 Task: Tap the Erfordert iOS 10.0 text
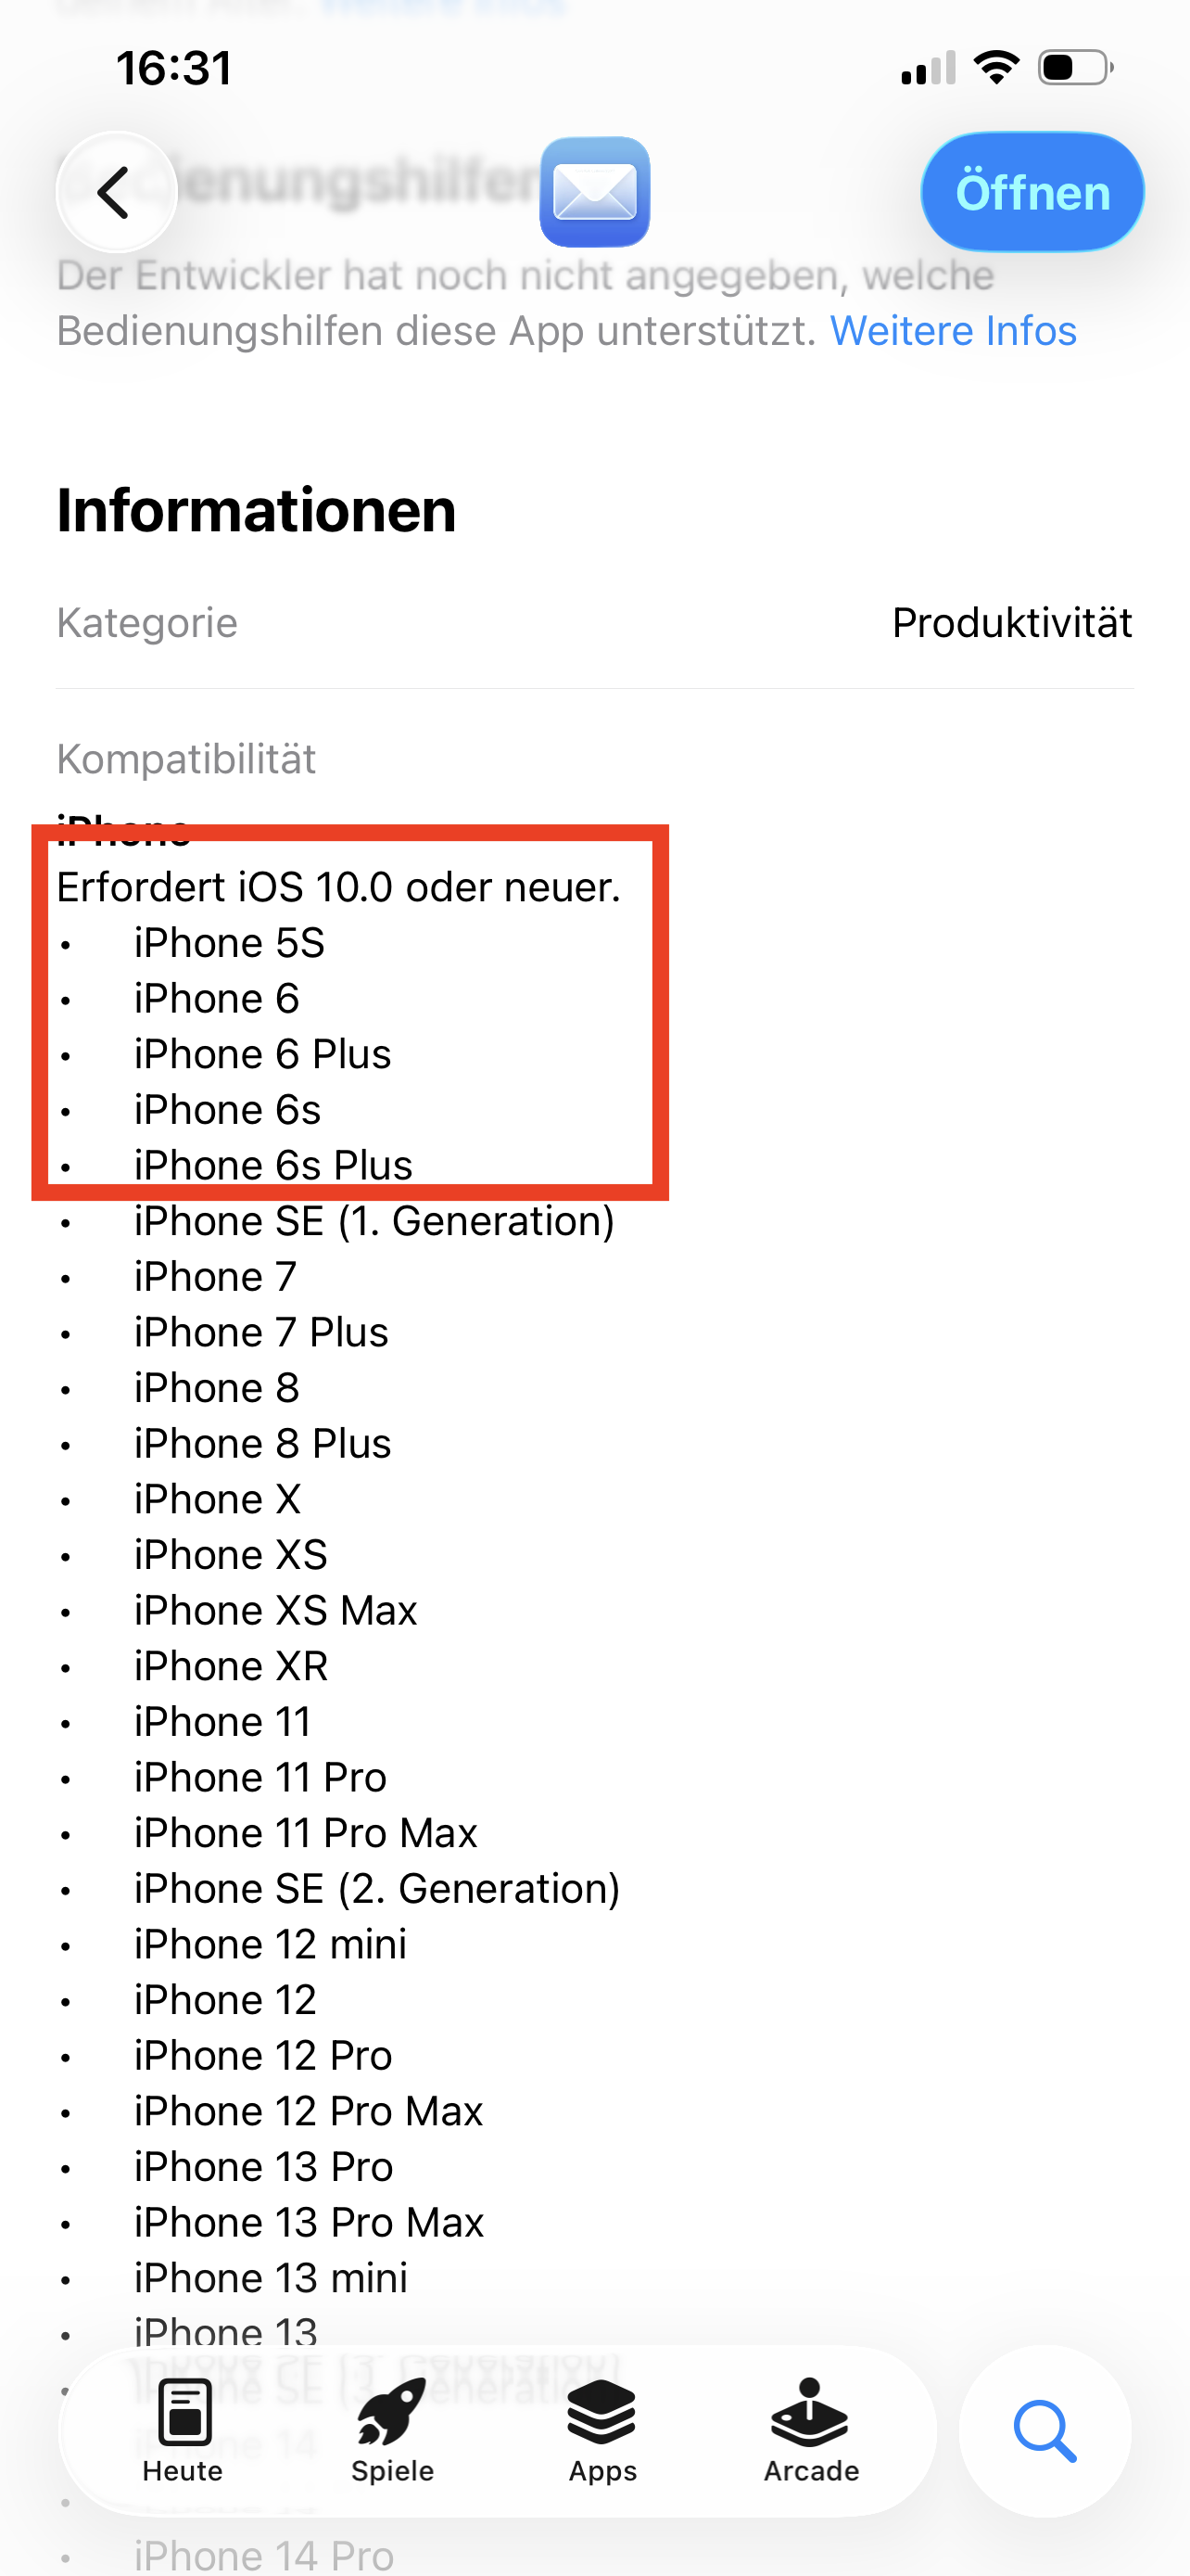338,887
